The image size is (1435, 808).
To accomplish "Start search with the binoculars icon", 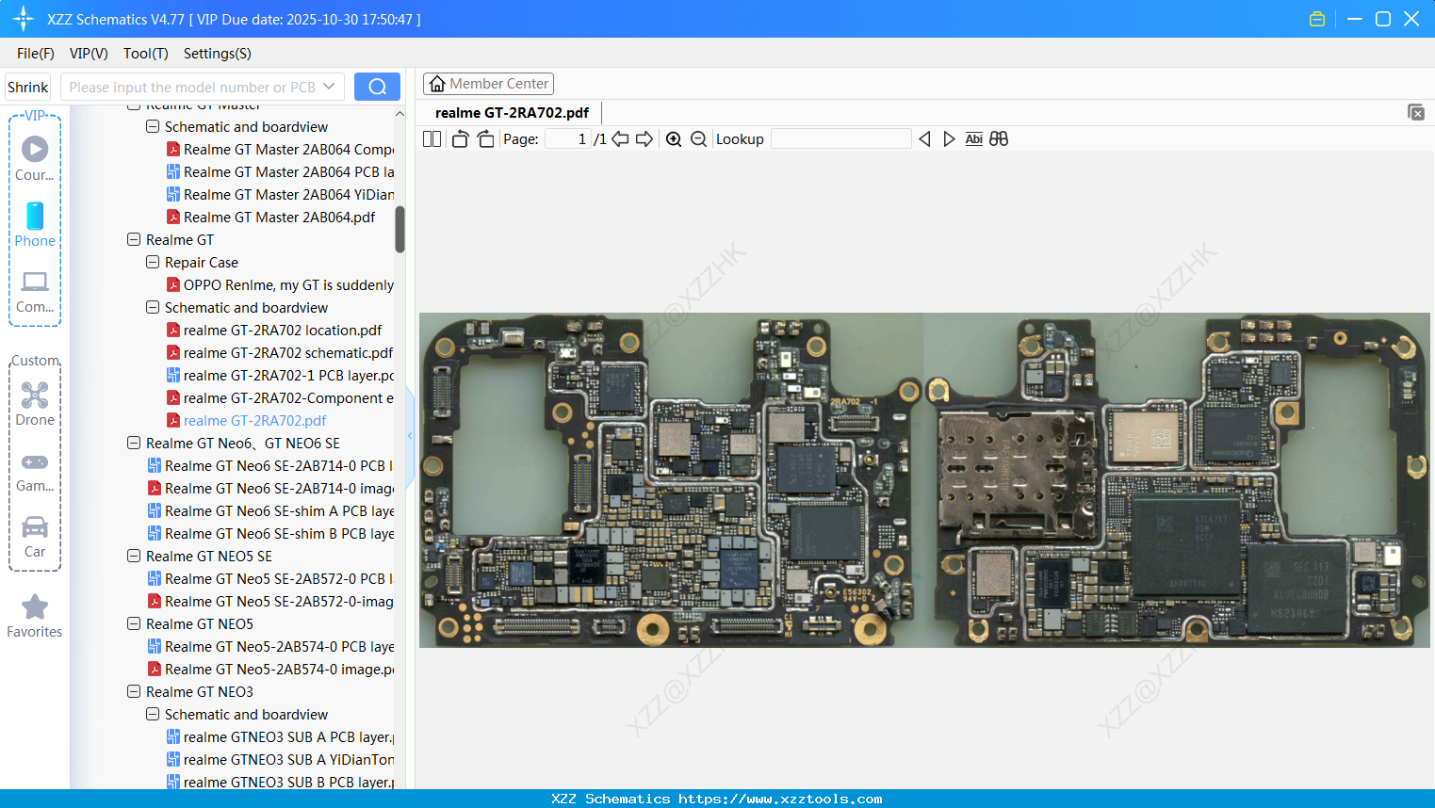I will click(x=999, y=138).
